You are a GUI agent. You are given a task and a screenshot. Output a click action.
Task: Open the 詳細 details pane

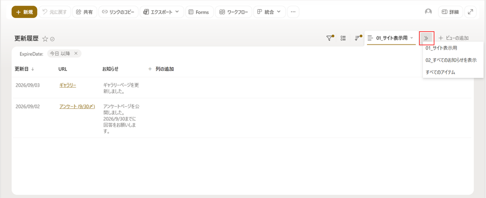click(450, 12)
